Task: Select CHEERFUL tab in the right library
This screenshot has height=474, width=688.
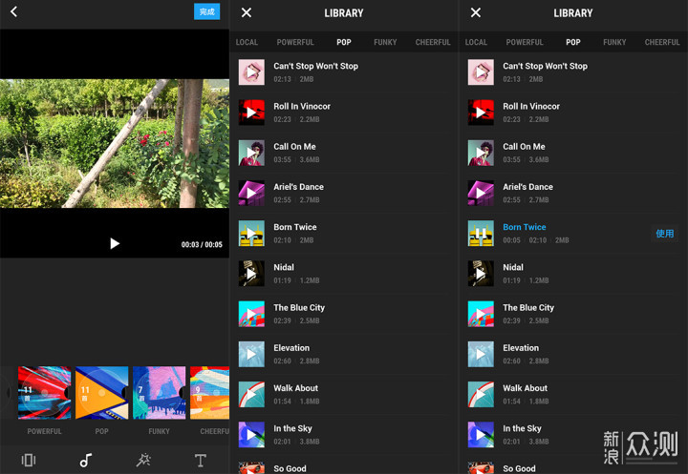Action: pos(662,42)
